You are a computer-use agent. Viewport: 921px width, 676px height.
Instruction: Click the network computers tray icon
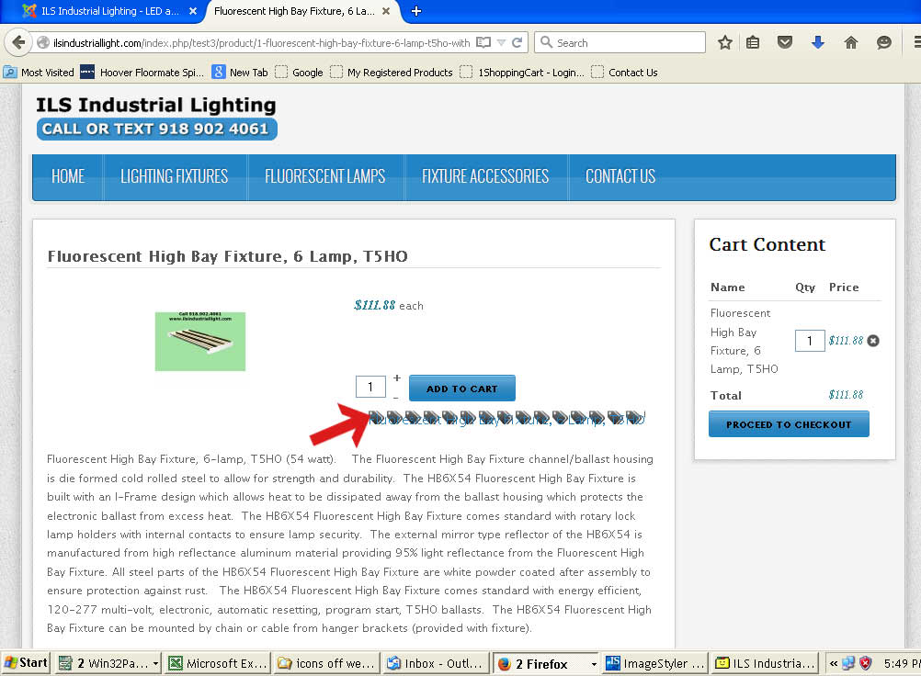pyautogui.click(x=848, y=664)
